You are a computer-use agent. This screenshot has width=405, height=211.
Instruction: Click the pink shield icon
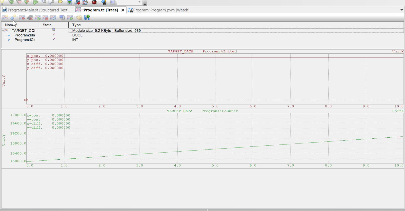[19, 2]
